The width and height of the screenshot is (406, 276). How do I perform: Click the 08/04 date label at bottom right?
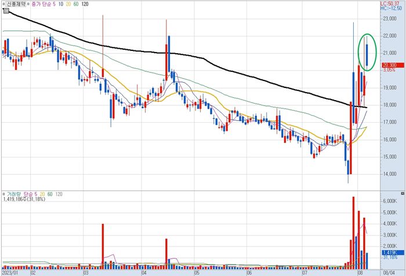click(389, 273)
